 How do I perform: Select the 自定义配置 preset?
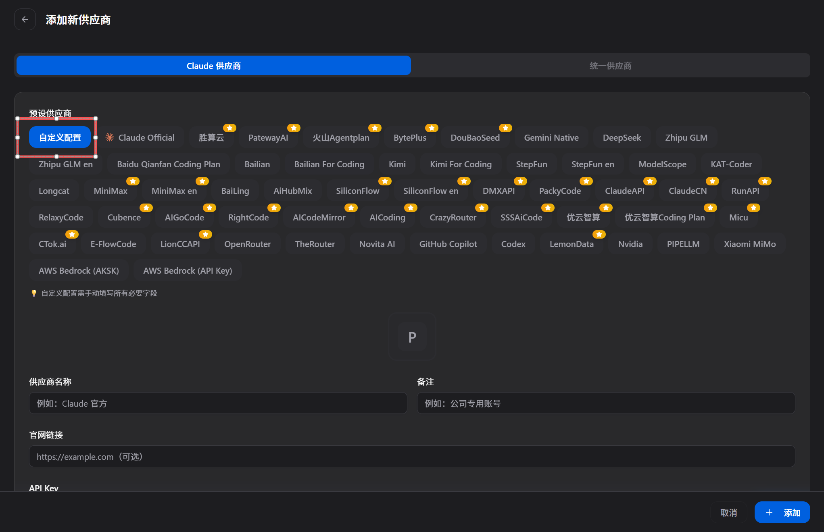pyautogui.click(x=60, y=137)
